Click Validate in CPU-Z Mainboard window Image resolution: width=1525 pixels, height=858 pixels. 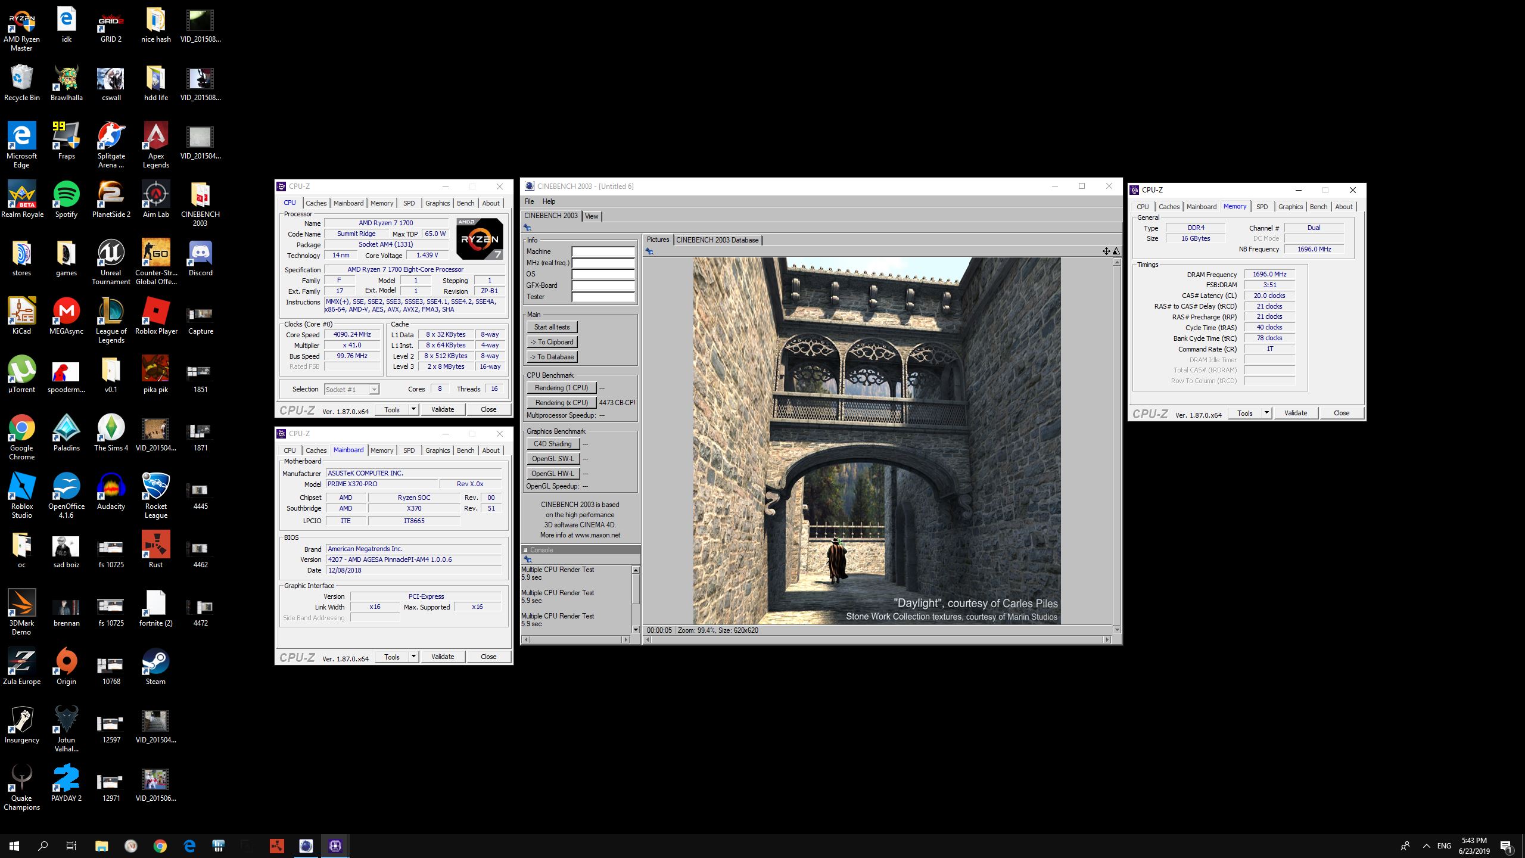[x=442, y=657]
